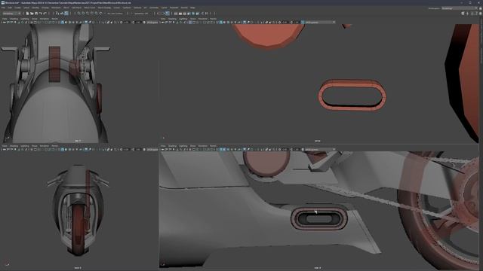Click the New Scene icon
The height and width of the screenshot is (271, 483).
(x=27, y=14)
